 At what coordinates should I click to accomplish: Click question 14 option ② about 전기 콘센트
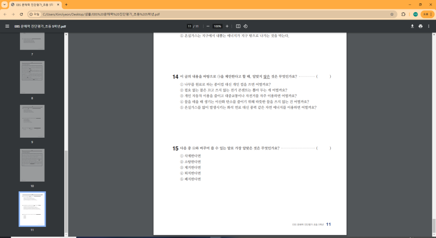click(233, 90)
